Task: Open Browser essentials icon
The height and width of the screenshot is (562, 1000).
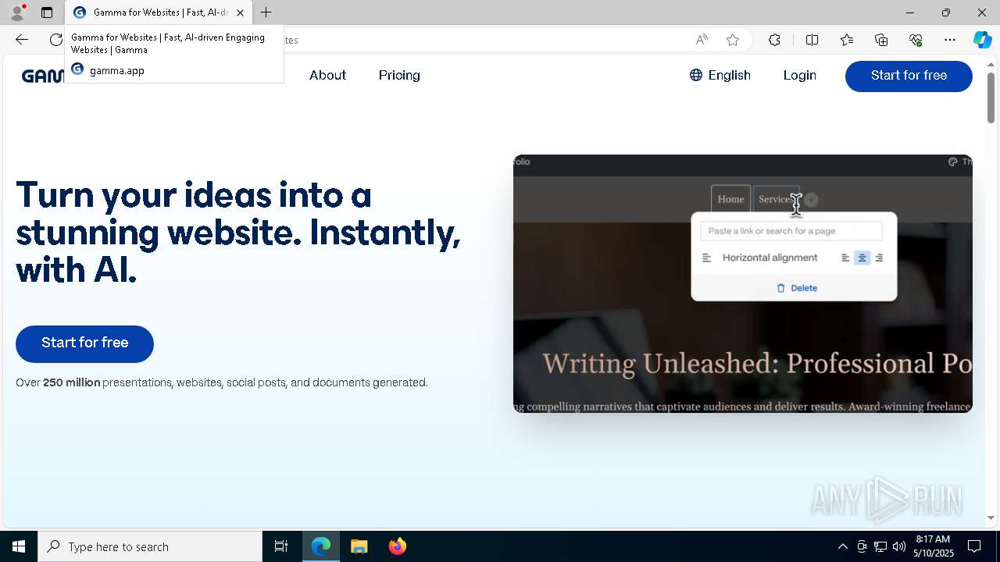Action: coord(916,40)
